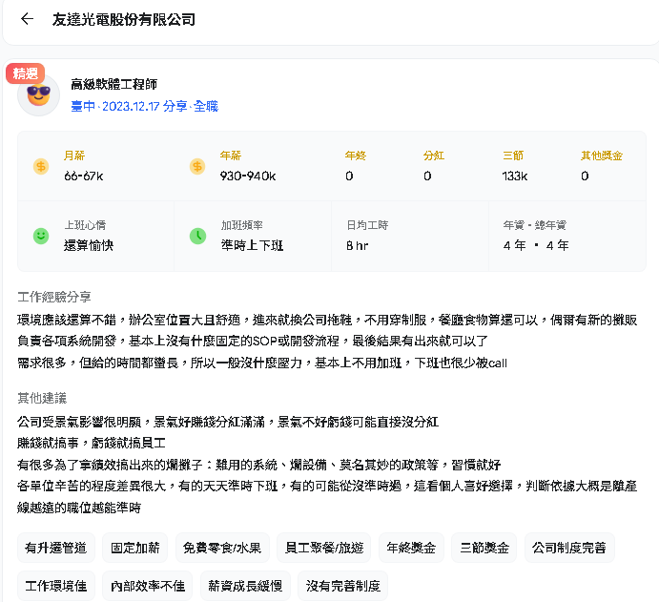Click the 工作經驗分享 heading

point(54,298)
